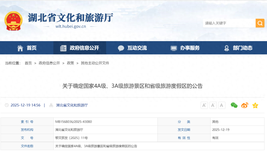Go to 首页 navigation menu item

coord(32,48)
